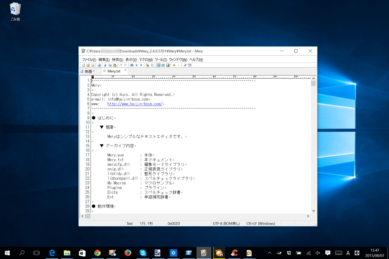
Task: Open Task View from the taskbar
Action: (x=36, y=253)
